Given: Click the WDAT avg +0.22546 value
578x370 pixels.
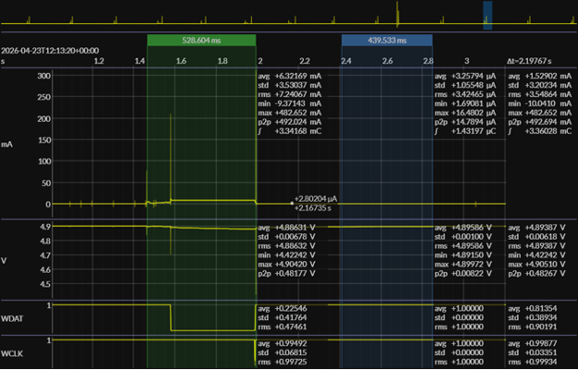Looking at the screenshot, I should pos(283,309).
